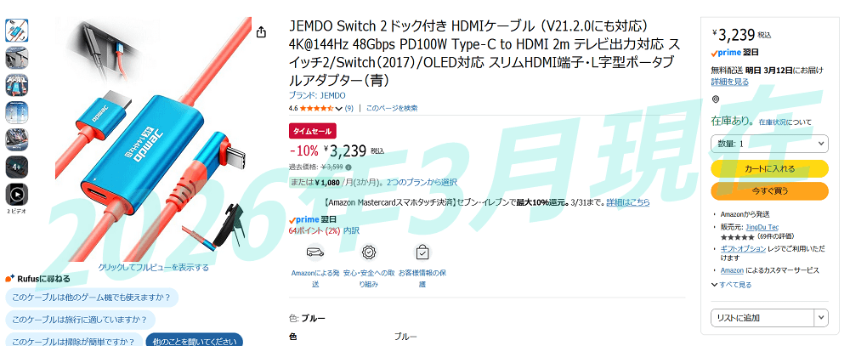
Task: Click the customer information protection icon
Action: tap(422, 252)
